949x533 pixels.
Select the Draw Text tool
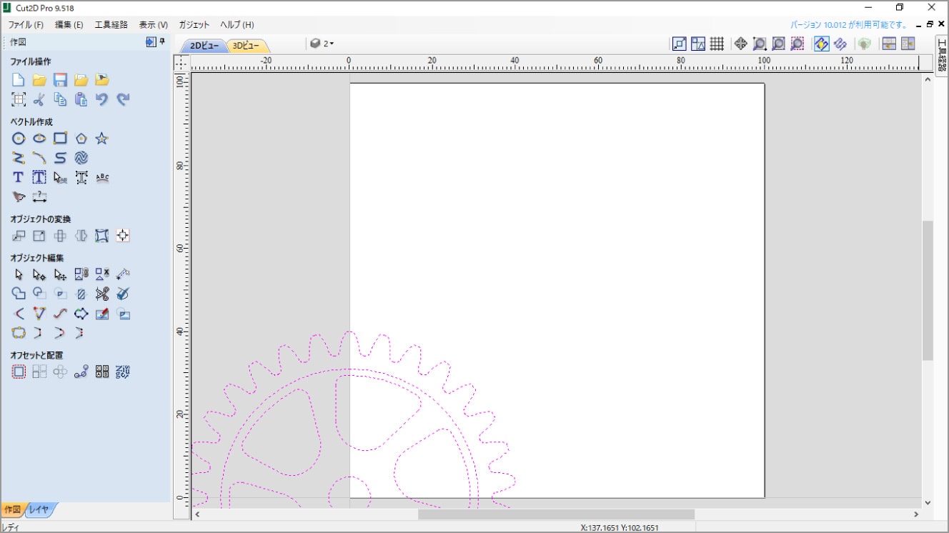(x=19, y=177)
